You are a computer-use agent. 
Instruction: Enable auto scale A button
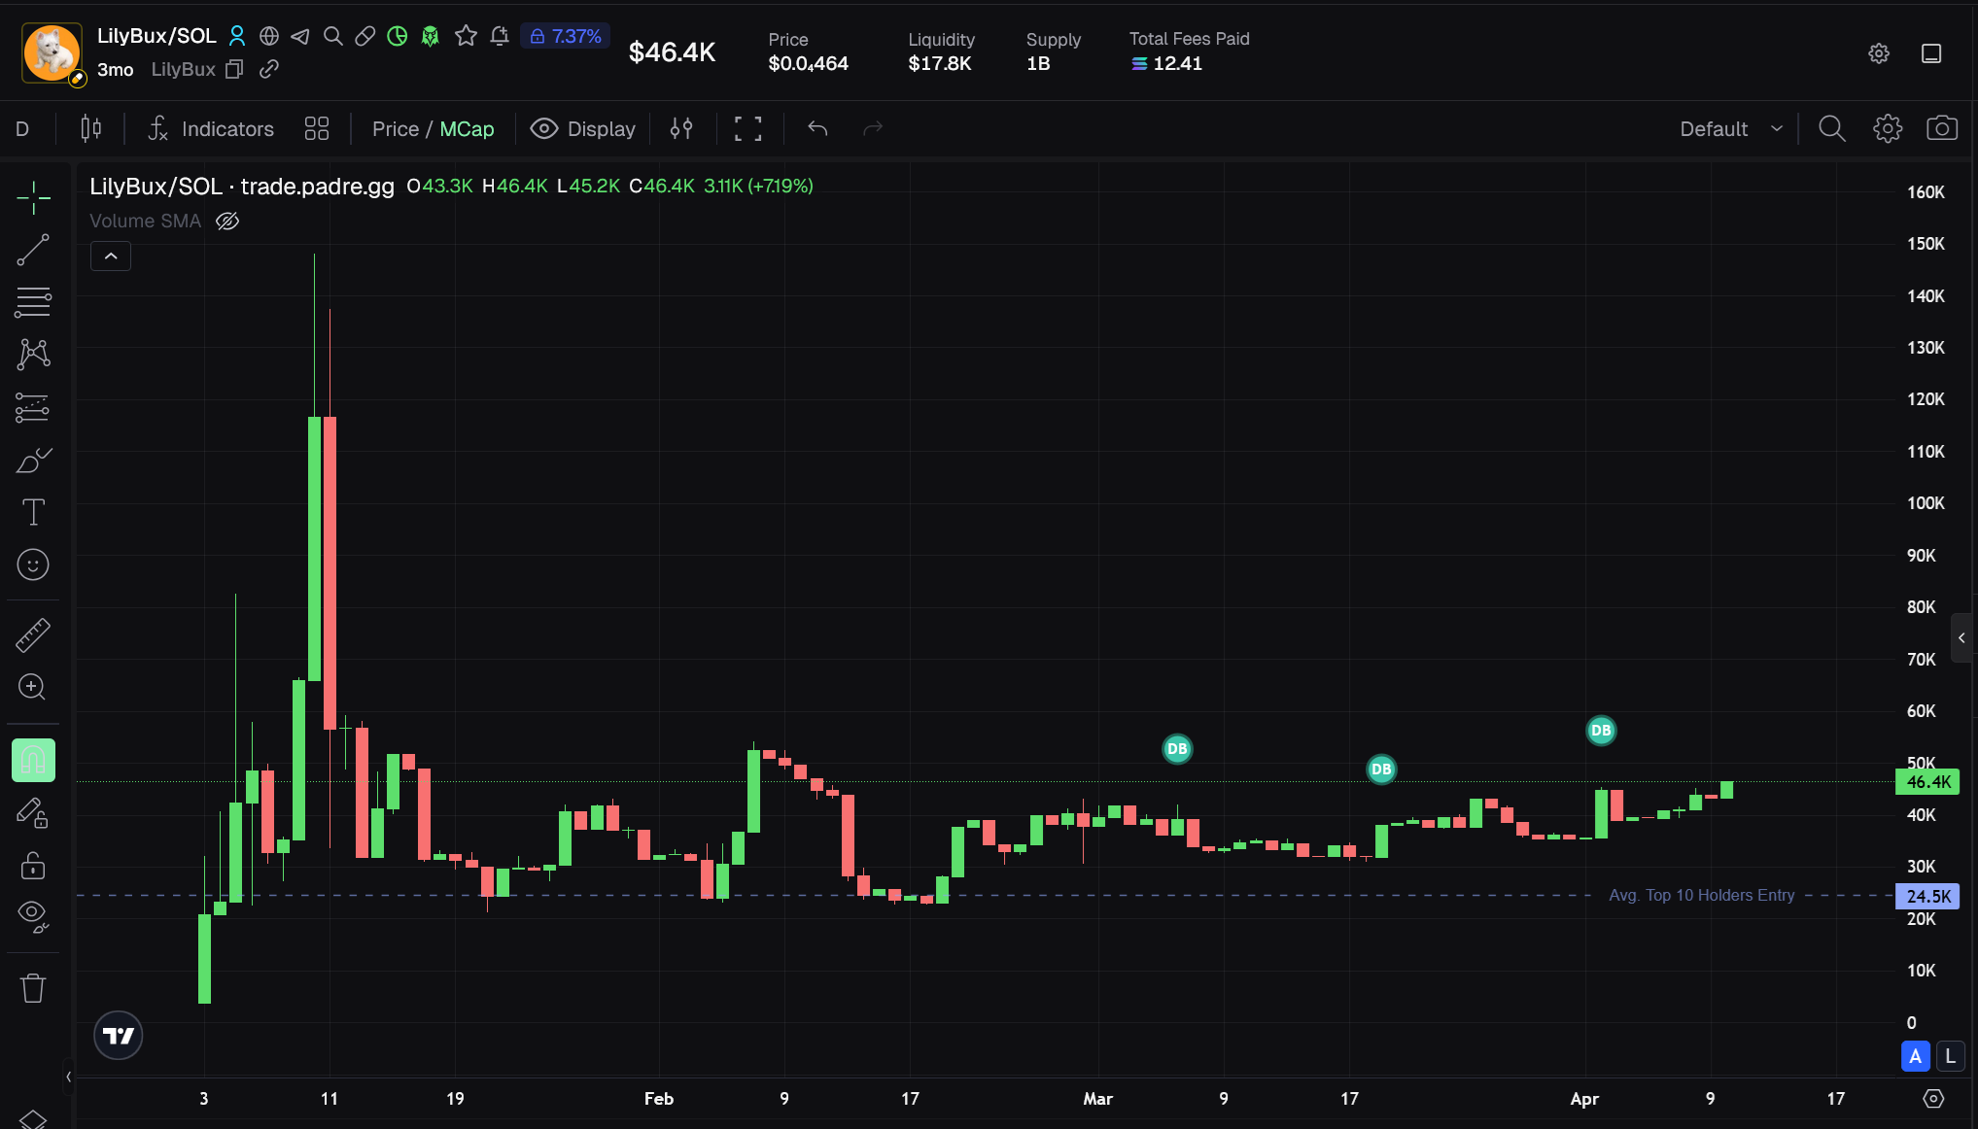pyautogui.click(x=1914, y=1056)
